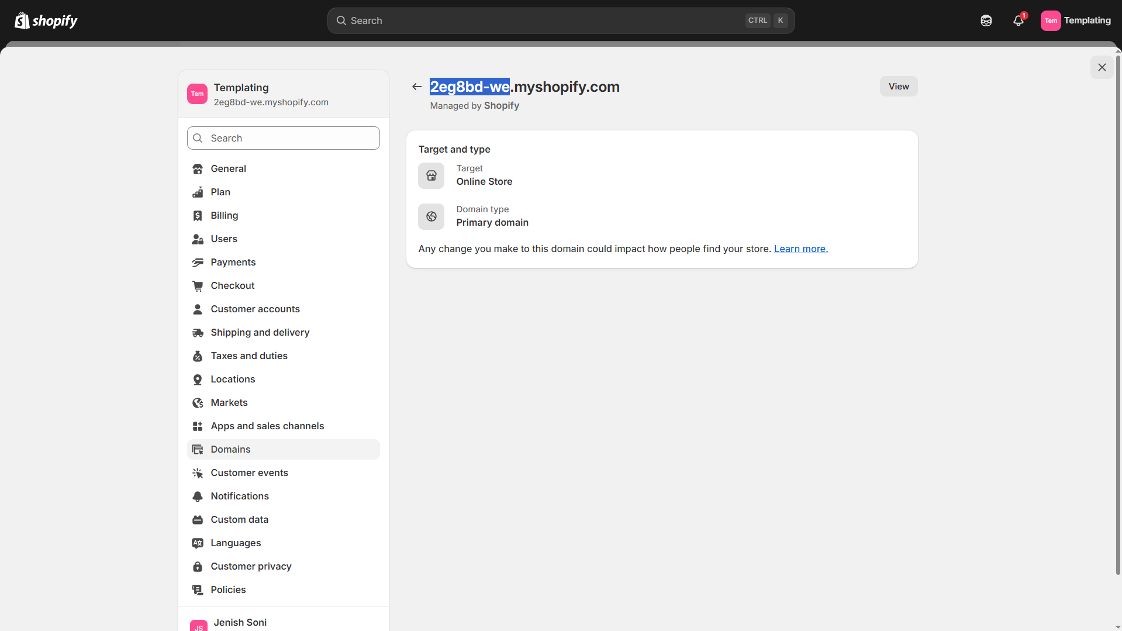Click the Policies document icon
This screenshot has width=1122, height=631.
tap(198, 590)
